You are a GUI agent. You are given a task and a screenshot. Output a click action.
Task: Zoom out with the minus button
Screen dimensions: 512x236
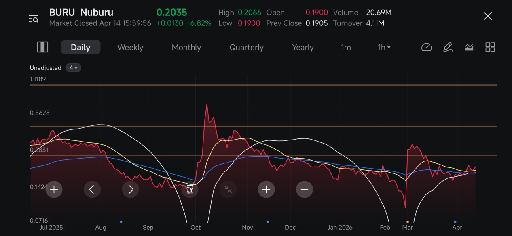(305, 189)
